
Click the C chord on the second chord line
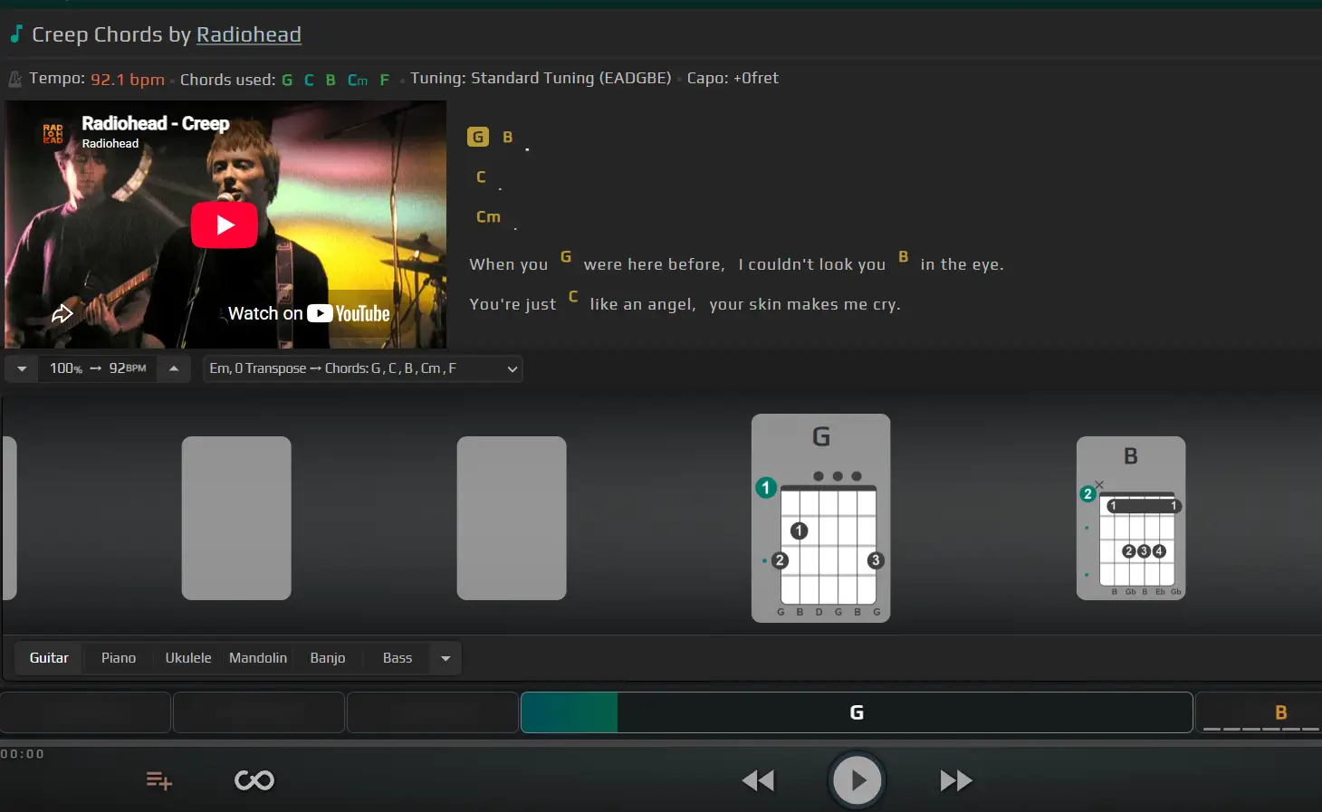click(x=482, y=177)
